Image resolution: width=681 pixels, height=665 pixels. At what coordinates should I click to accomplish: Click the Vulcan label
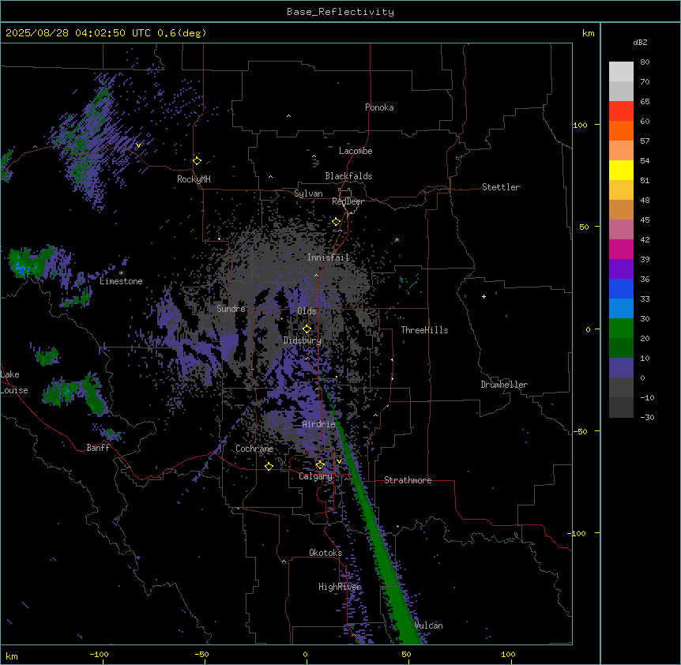coord(429,626)
